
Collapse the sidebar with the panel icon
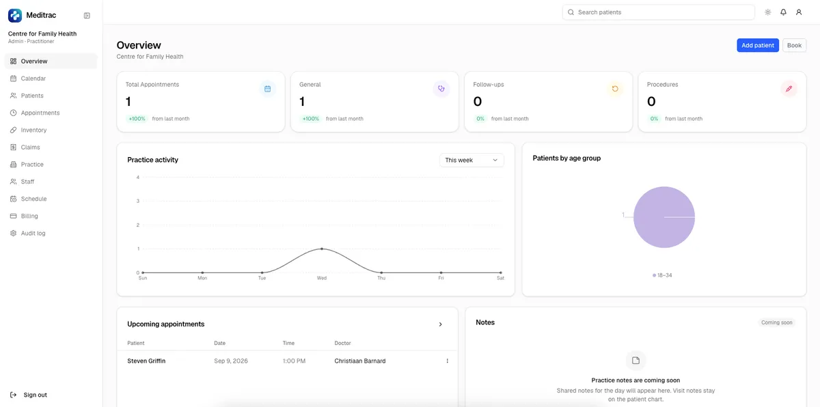(x=87, y=15)
